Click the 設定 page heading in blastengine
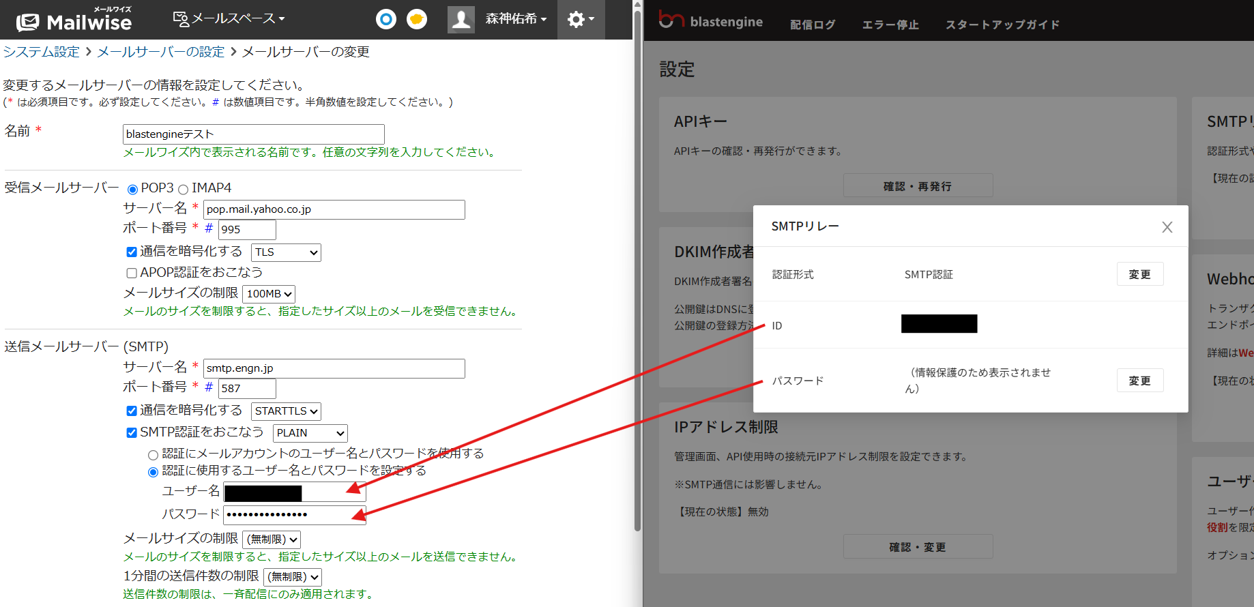This screenshot has height=607, width=1254. click(x=677, y=70)
